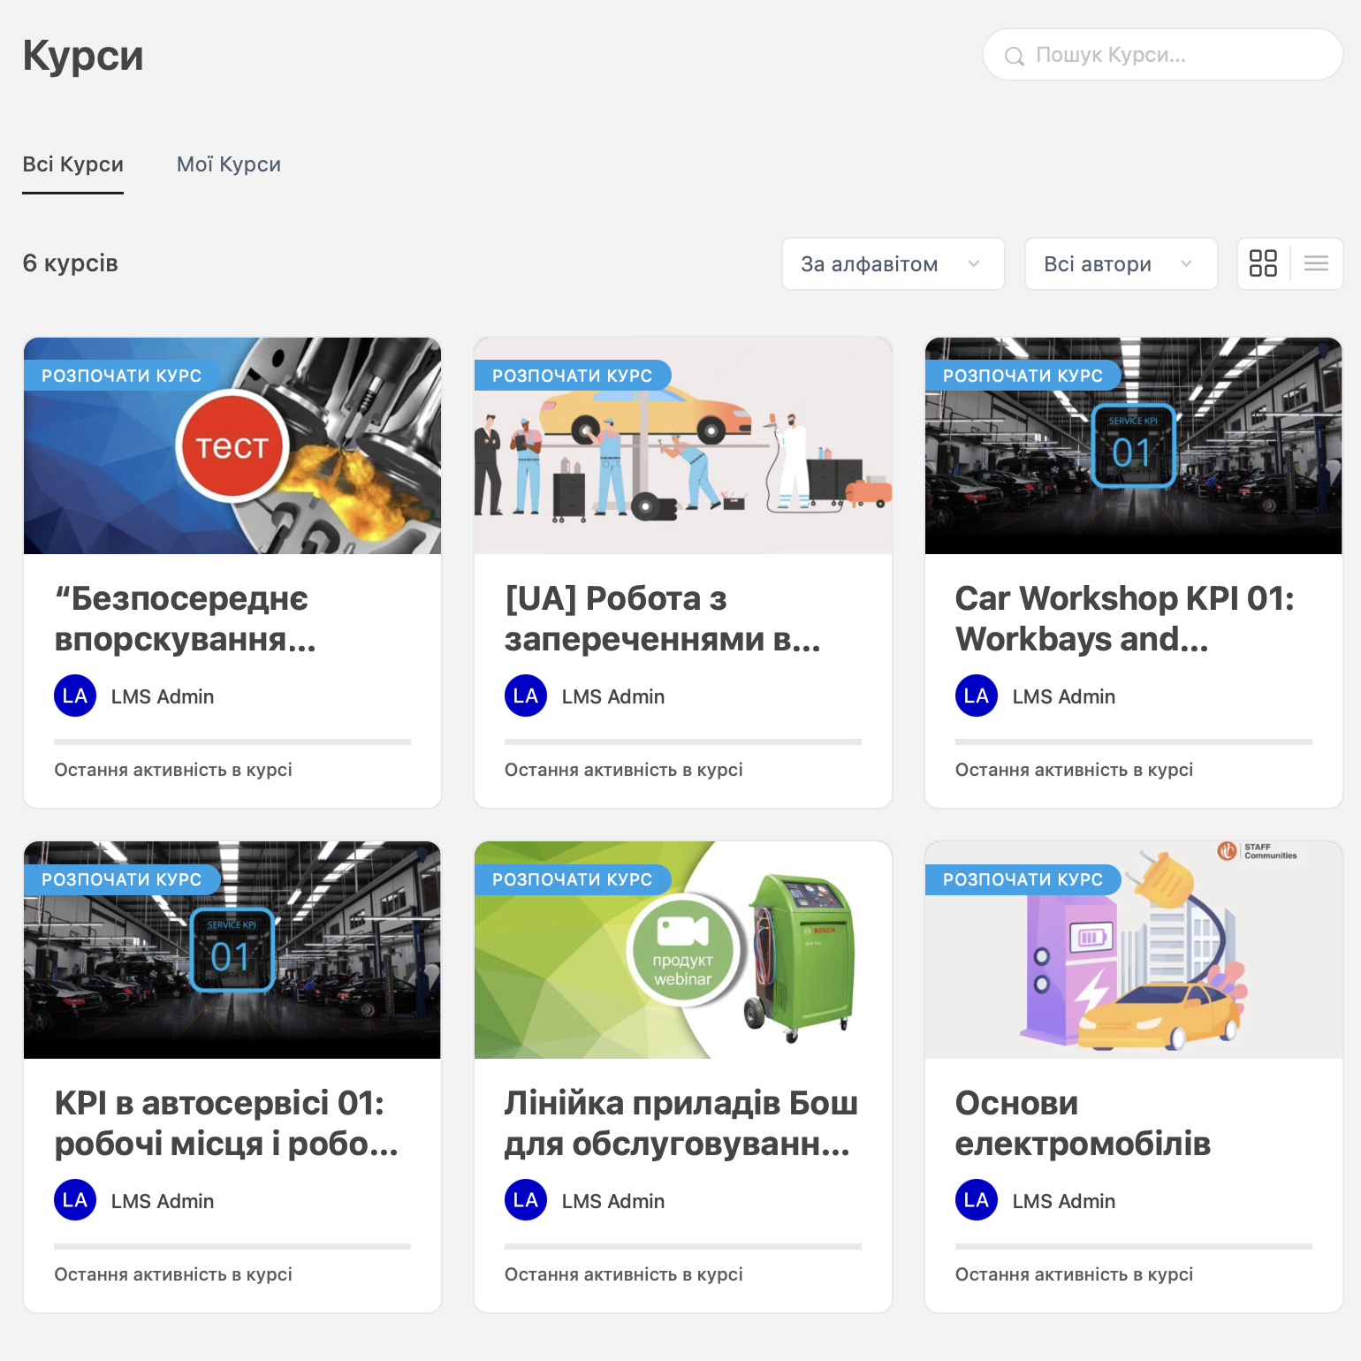Click Розпочати курс on Безпосереднє впорскування card
The width and height of the screenshot is (1361, 1361).
pyautogui.click(x=122, y=376)
